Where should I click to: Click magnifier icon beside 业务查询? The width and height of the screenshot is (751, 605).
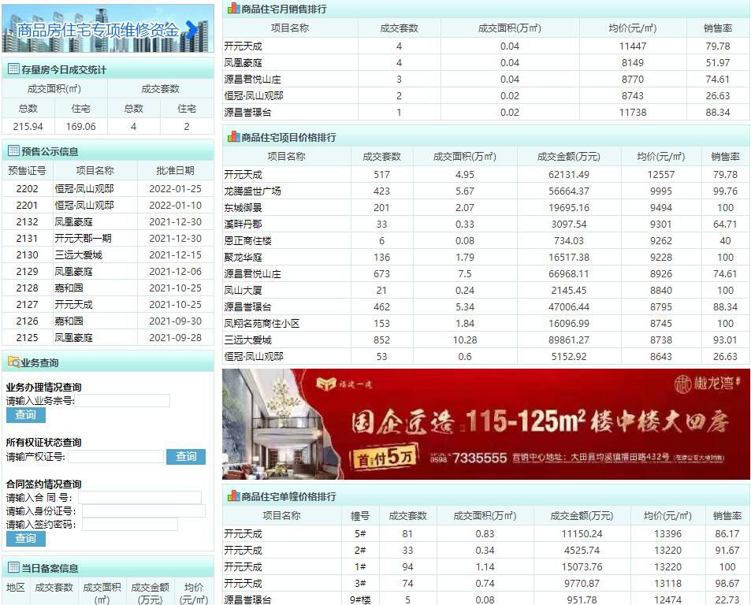(x=13, y=362)
